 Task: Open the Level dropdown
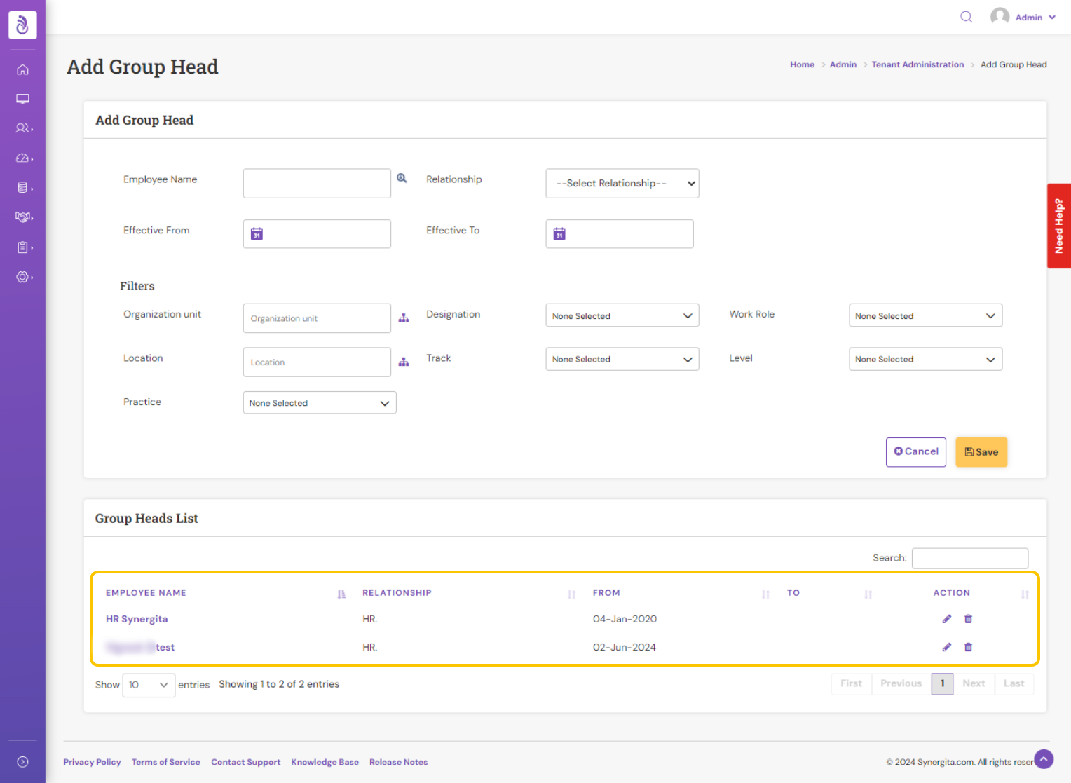(925, 359)
